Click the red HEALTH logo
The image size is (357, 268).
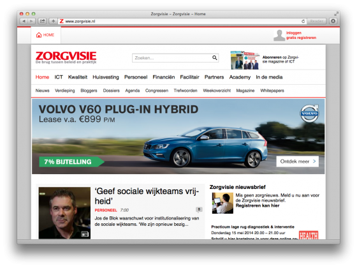[x=309, y=235]
